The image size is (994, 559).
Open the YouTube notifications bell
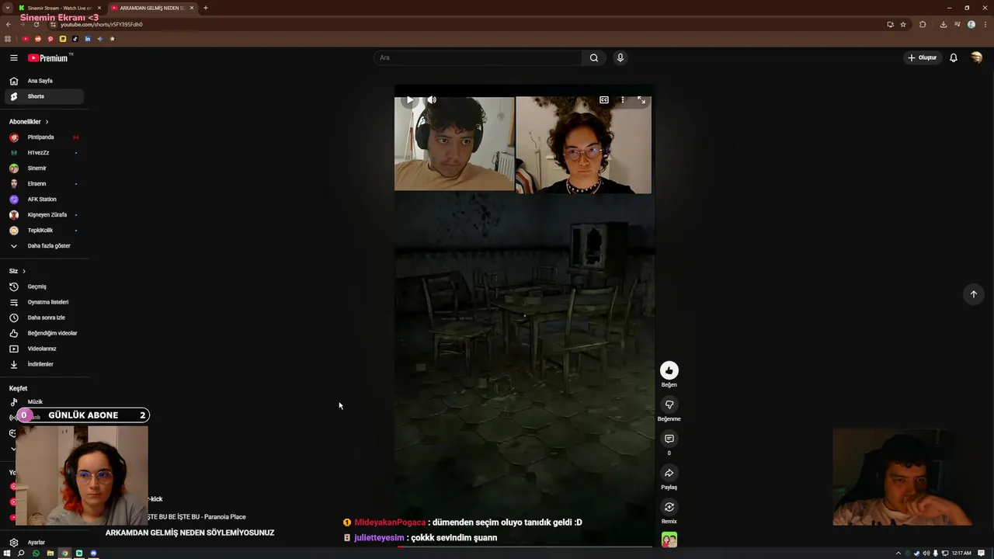click(x=954, y=57)
